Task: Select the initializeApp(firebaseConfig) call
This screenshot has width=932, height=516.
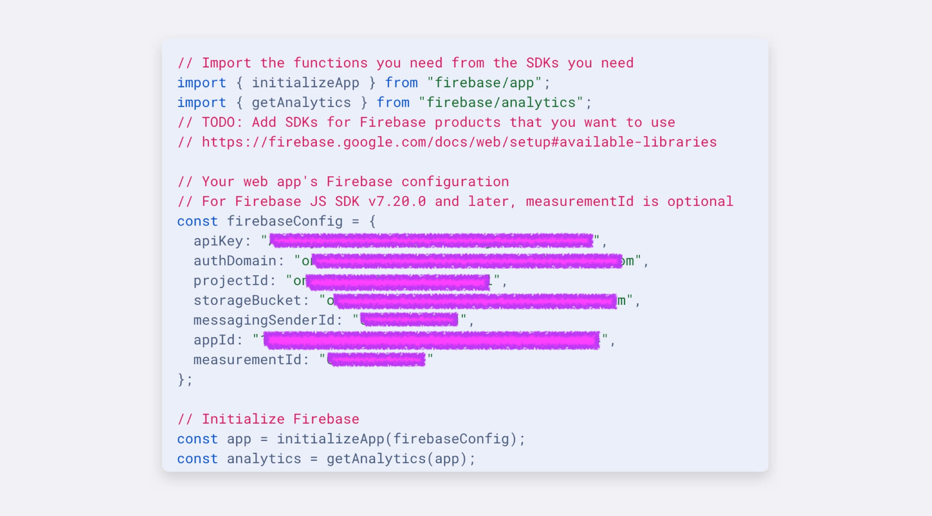Action: (x=400, y=439)
